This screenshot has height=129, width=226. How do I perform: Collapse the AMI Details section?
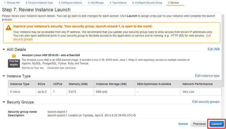click(x=4, y=50)
